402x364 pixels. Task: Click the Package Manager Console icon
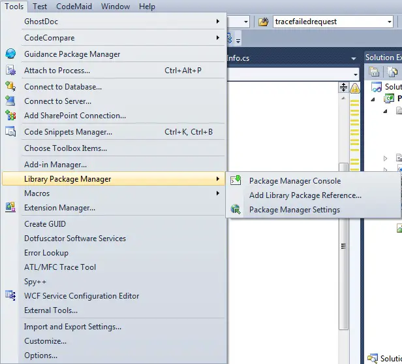point(236,180)
